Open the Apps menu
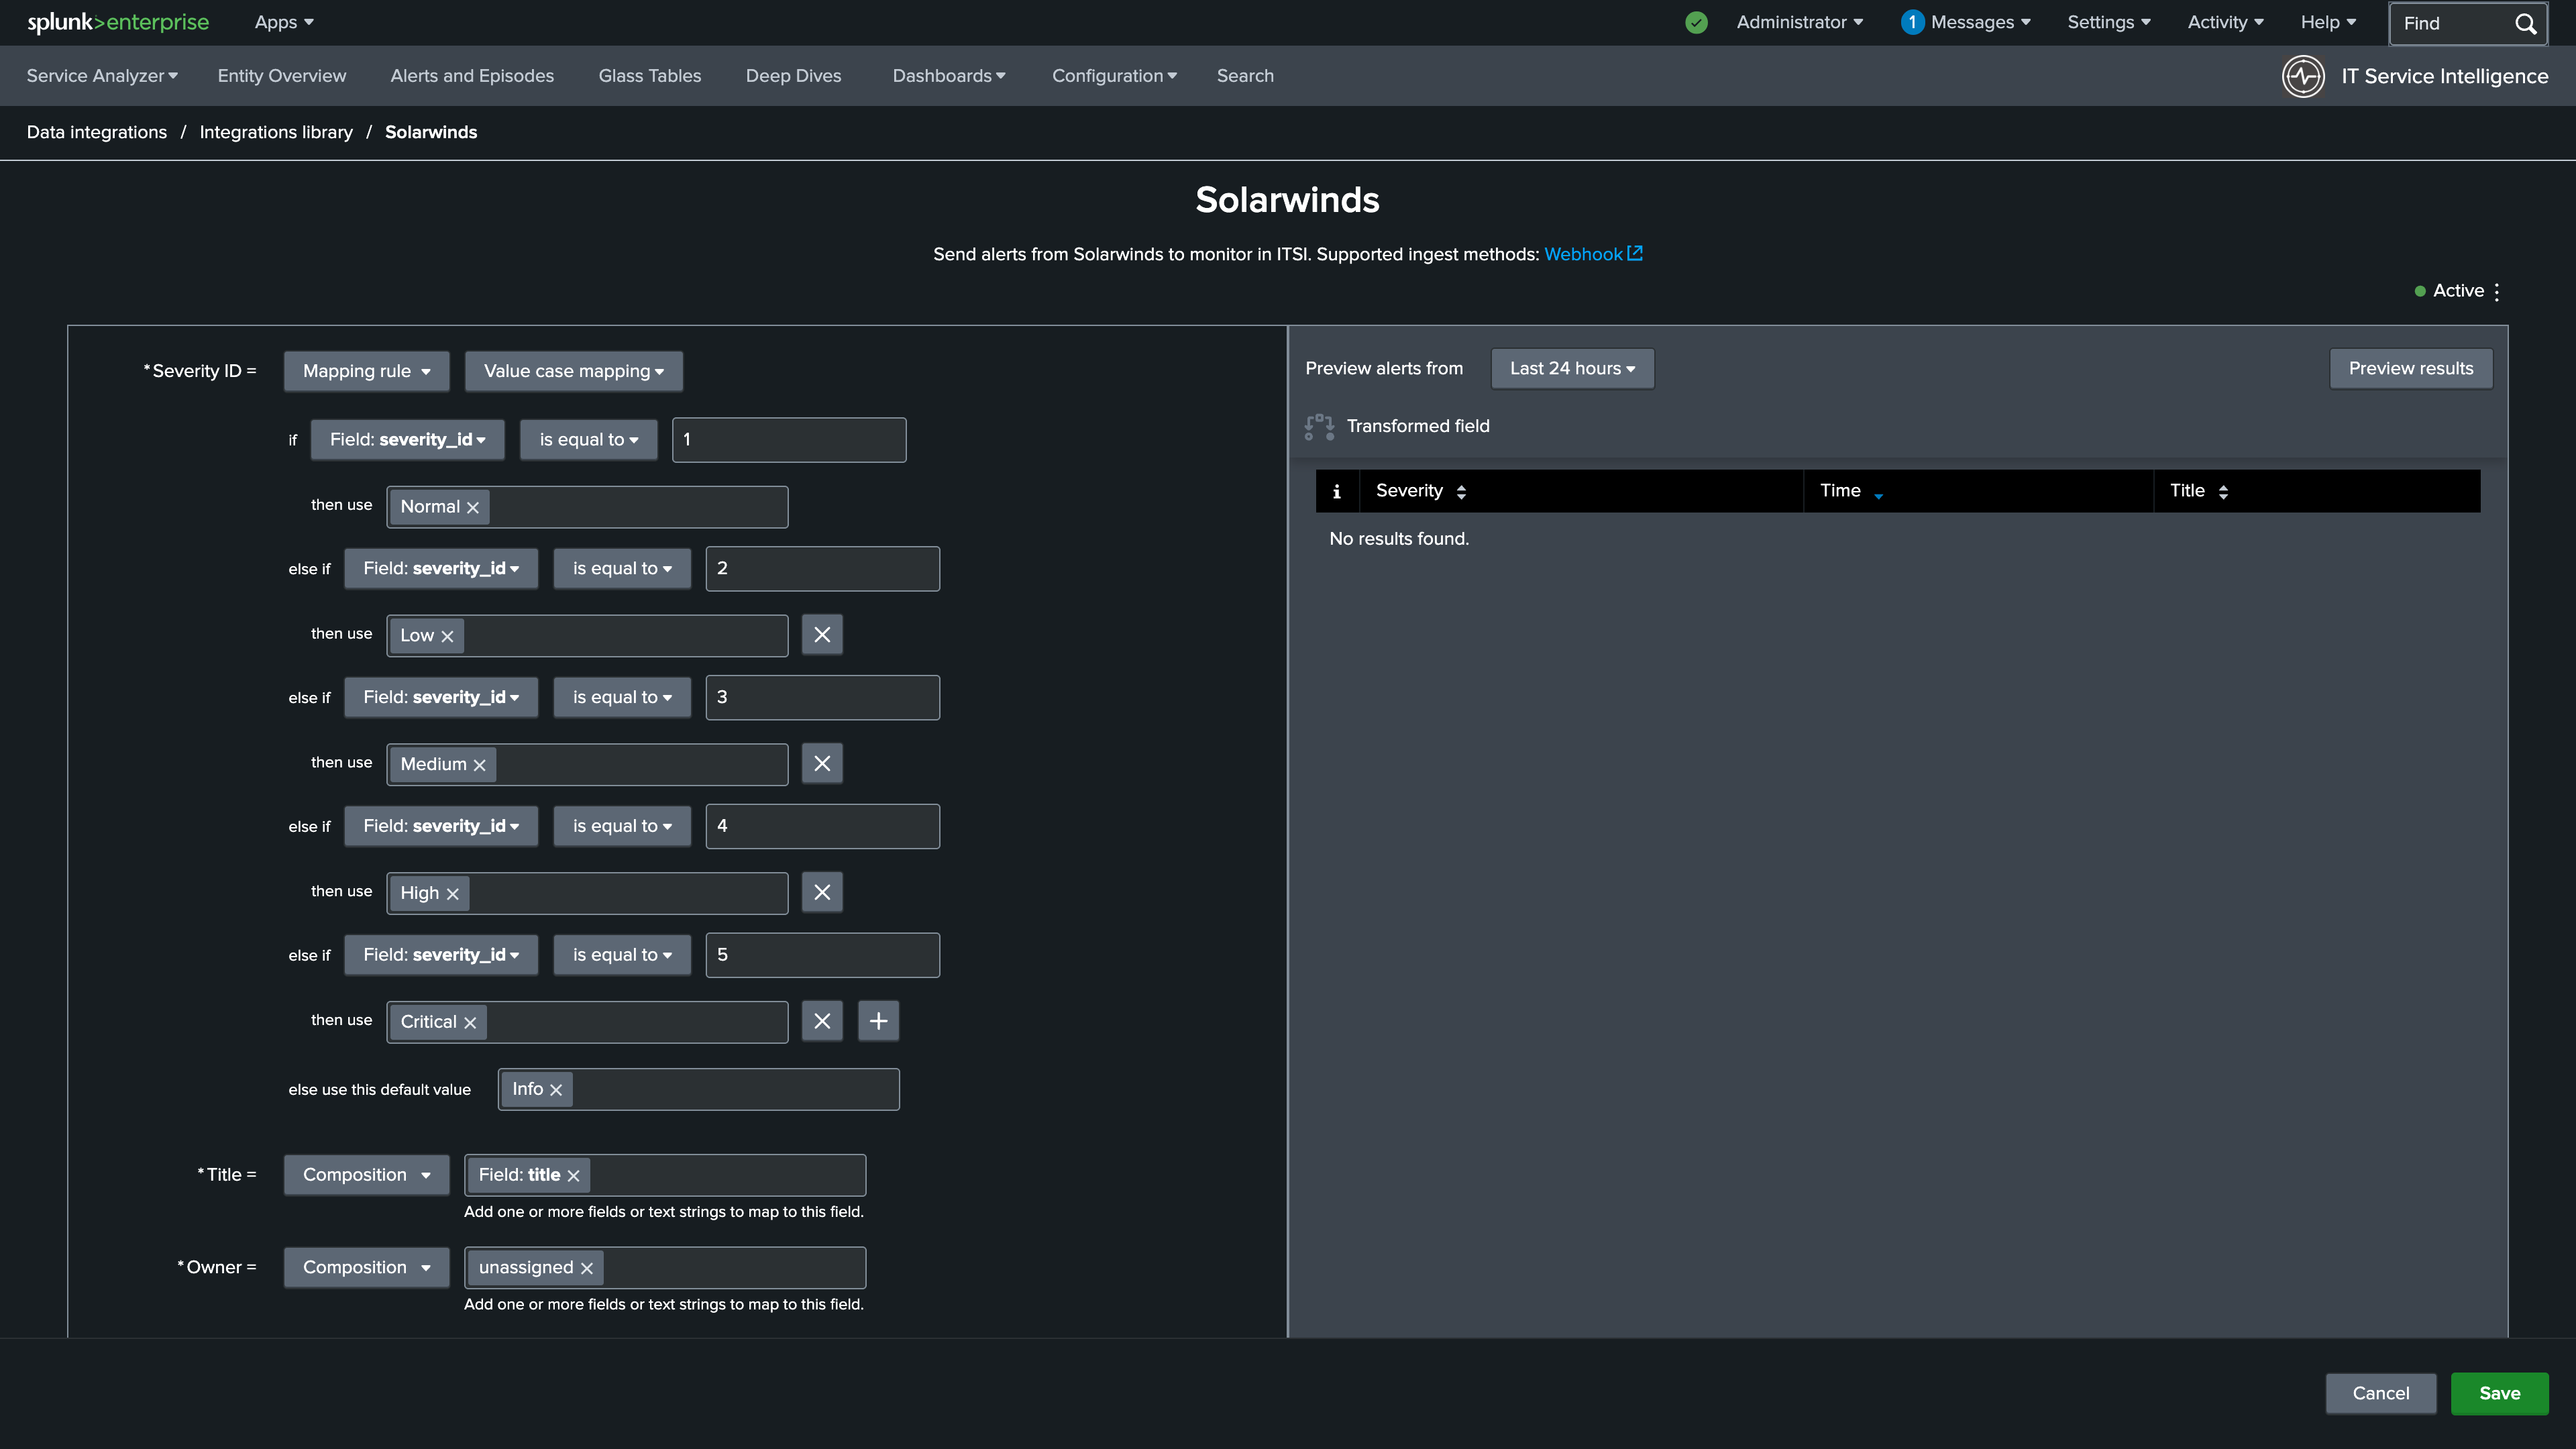 [284, 22]
